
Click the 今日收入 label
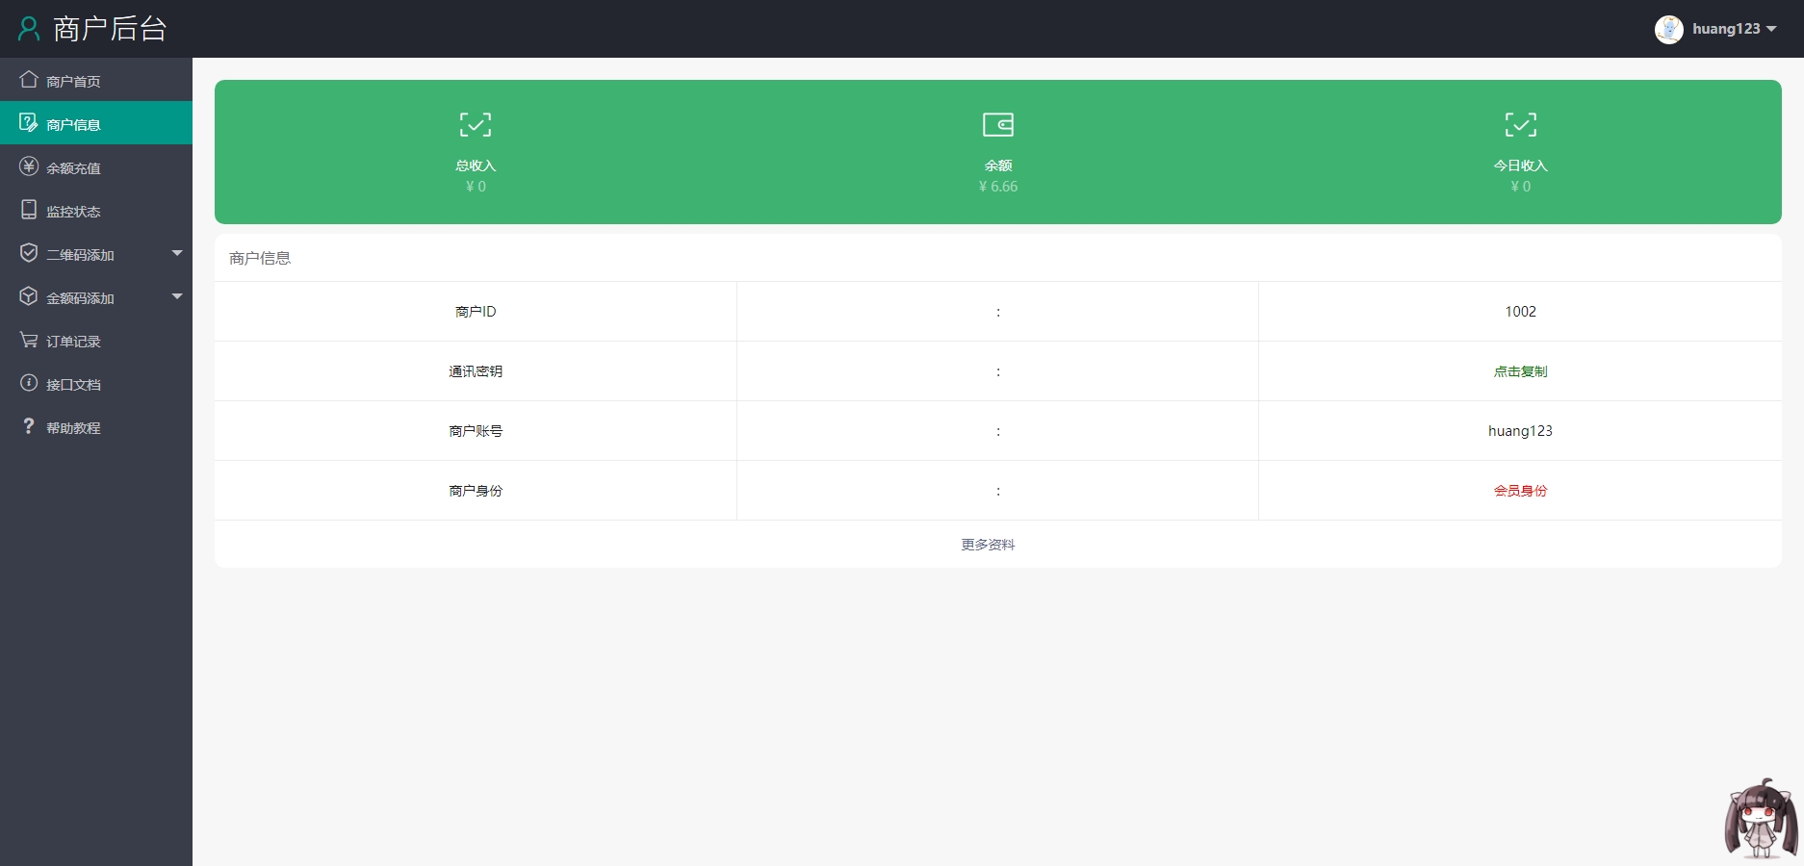[x=1520, y=166]
